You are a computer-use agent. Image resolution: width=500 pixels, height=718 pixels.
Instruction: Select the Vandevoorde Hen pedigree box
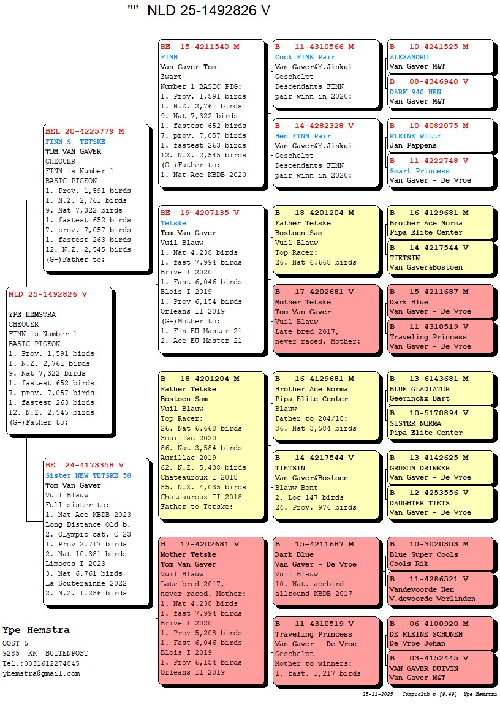click(x=439, y=589)
